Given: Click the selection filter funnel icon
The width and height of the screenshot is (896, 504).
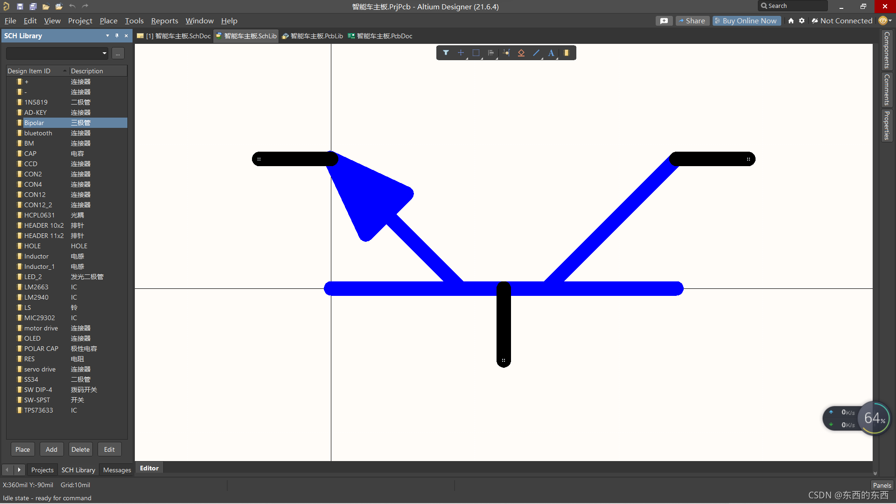Looking at the screenshot, I should pyautogui.click(x=446, y=53).
